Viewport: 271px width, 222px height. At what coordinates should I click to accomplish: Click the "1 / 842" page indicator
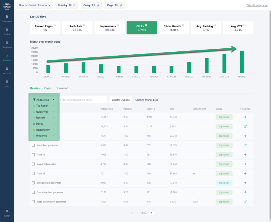[142, 213]
